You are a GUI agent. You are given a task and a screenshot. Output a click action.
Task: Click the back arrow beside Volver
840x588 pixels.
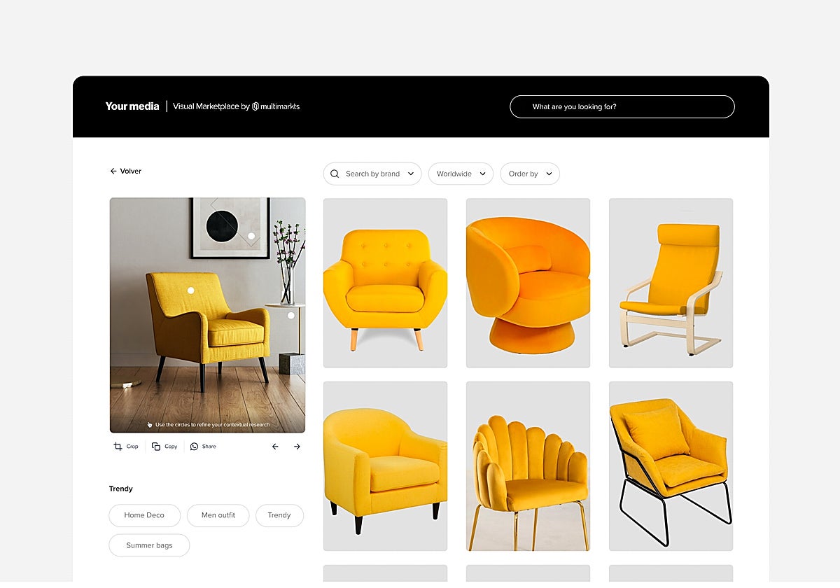pyautogui.click(x=113, y=171)
